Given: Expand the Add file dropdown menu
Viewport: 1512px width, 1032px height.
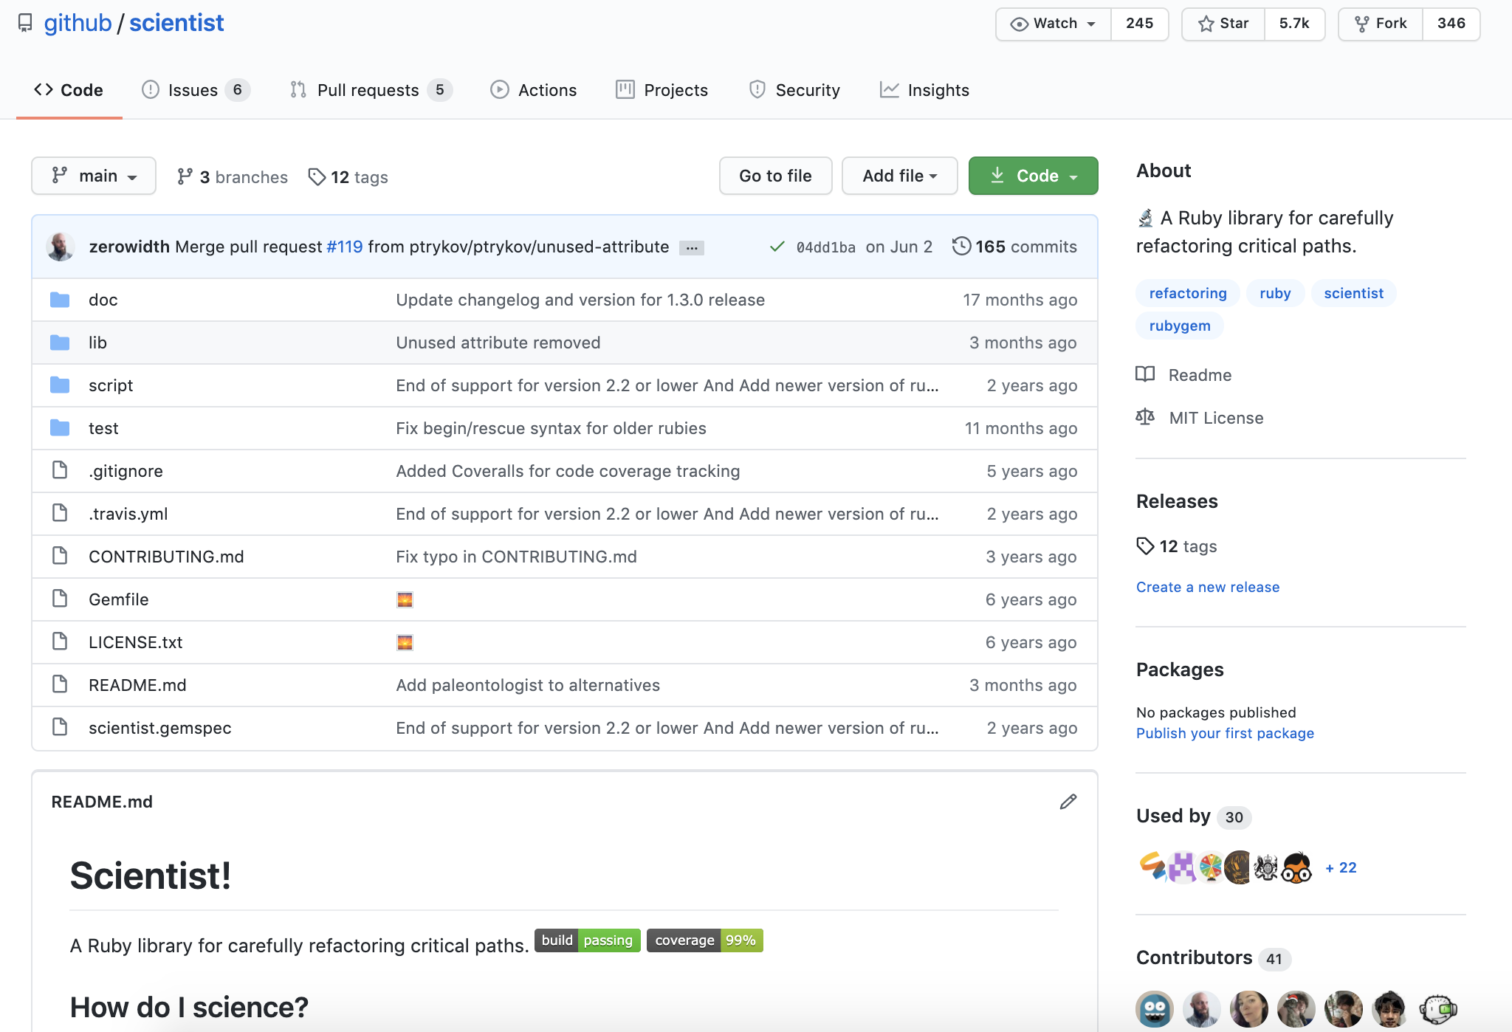Looking at the screenshot, I should 901,176.
